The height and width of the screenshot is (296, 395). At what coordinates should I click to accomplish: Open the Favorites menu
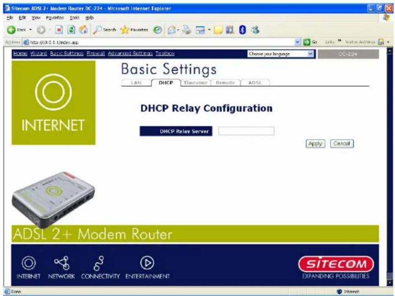[55, 18]
